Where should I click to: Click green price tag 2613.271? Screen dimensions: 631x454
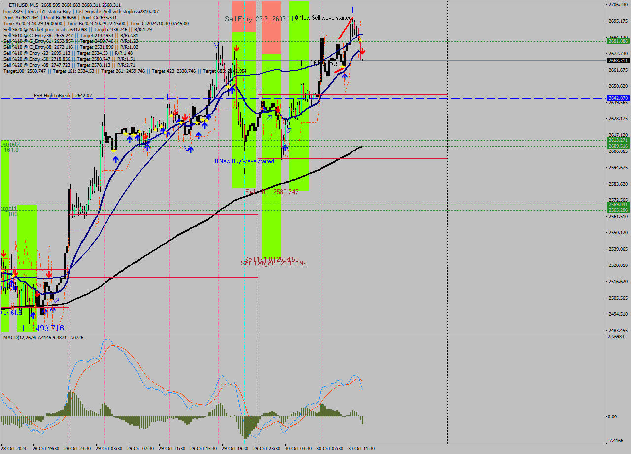(618, 140)
